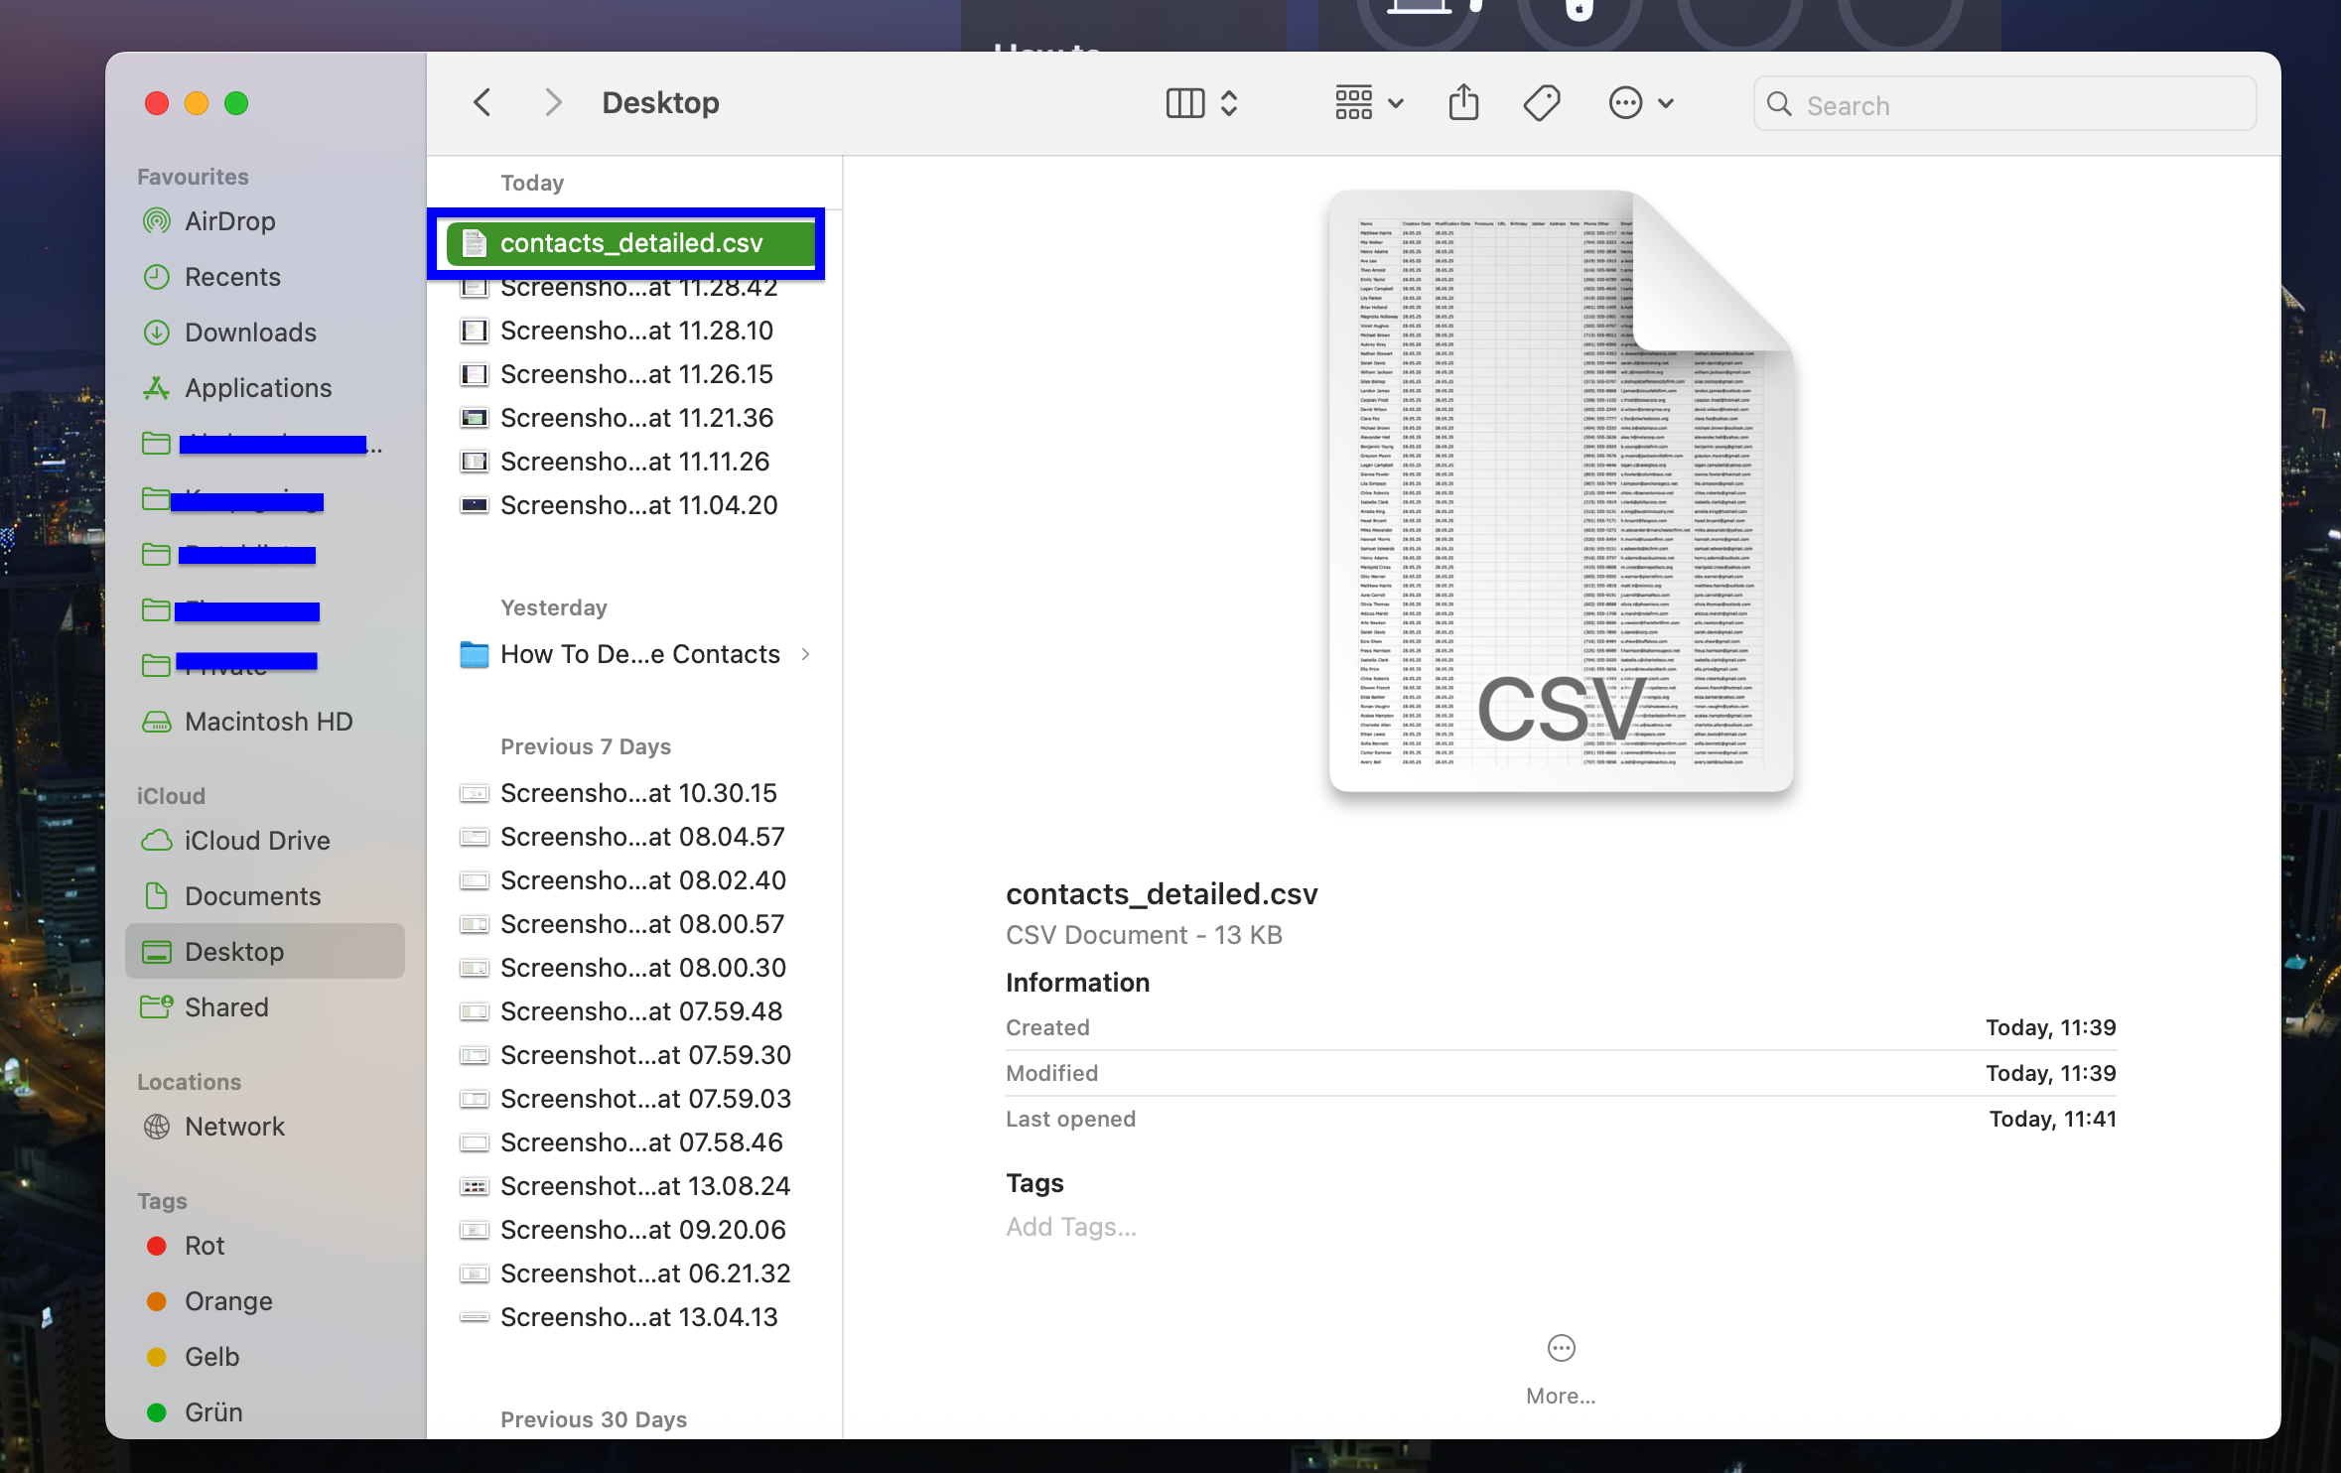2341x1473 pixels.
Task: Select Desktop in the sidebar
Action: click(x=264, y=951)
